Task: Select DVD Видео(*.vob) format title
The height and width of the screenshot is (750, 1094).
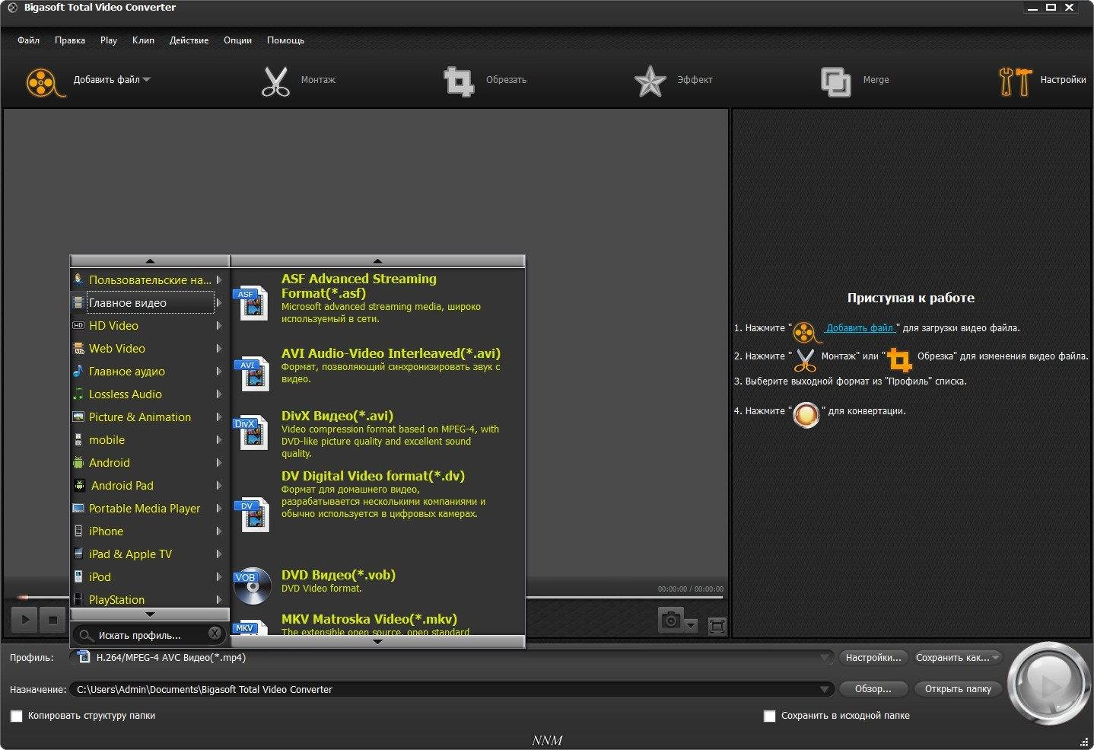Action: (339, 575)
